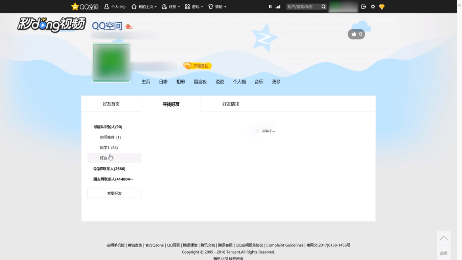Screen dimensions: 462x260
Task: Select 可能认识的人(90) category
Action: click(x=108, y=127)
